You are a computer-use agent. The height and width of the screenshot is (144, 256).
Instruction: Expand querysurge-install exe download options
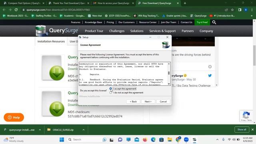point(40,130)
